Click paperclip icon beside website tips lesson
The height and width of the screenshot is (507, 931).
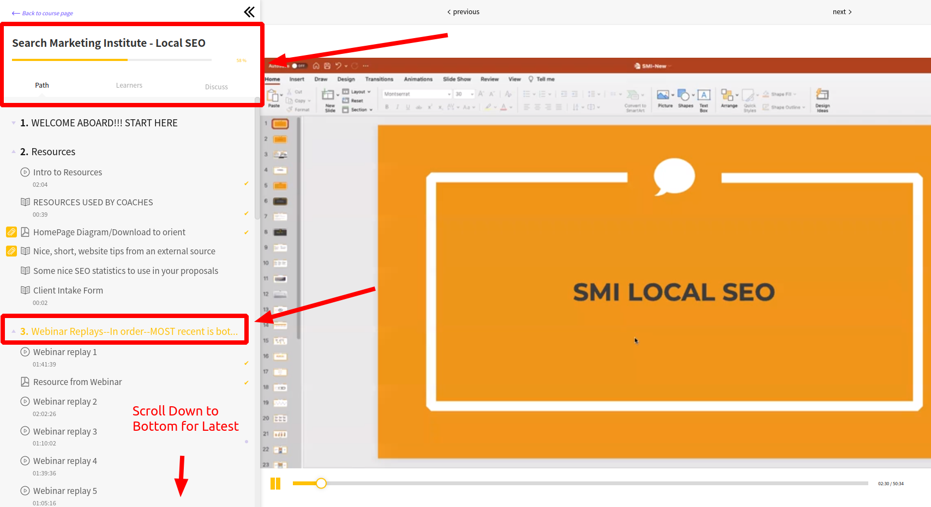pos(11,251)
